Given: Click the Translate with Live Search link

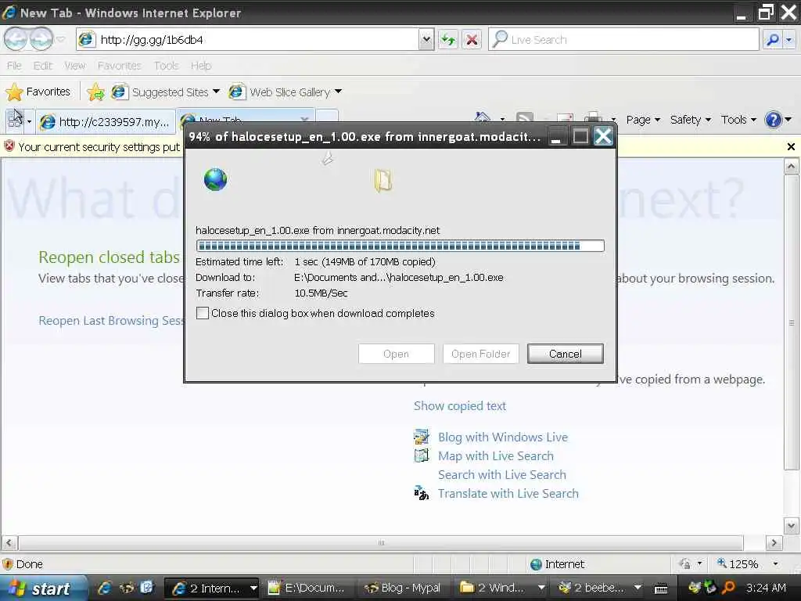Looking at the screenshot, I should 508,493.
